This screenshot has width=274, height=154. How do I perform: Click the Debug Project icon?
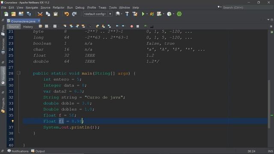click(159, 14)
